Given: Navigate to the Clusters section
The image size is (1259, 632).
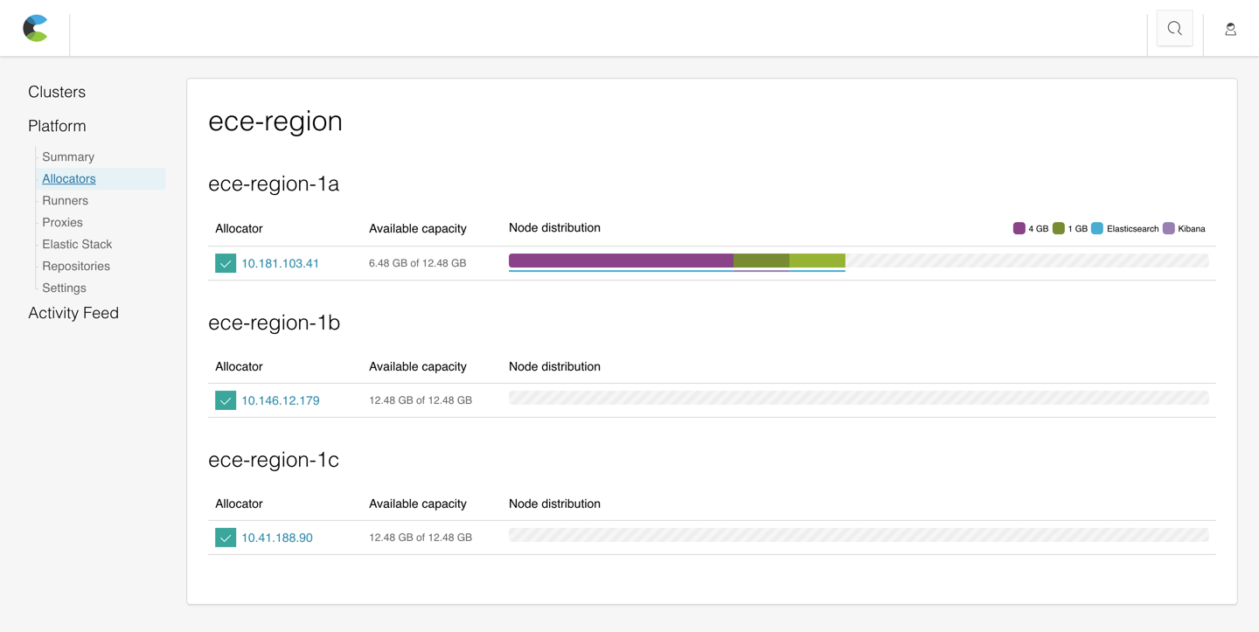Looking at the screenshot, I should pos(56,91).
